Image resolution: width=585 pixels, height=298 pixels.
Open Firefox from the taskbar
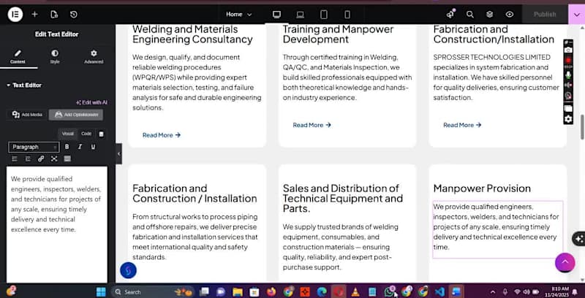(x=271, y=291)
